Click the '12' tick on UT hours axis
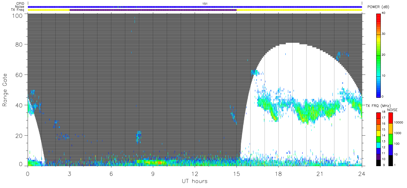407x188 pixels. (x=195, y=173)
